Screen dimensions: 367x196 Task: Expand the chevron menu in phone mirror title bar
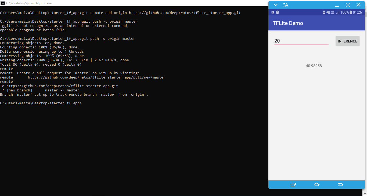pyautogui.click(x=276, y=5)
